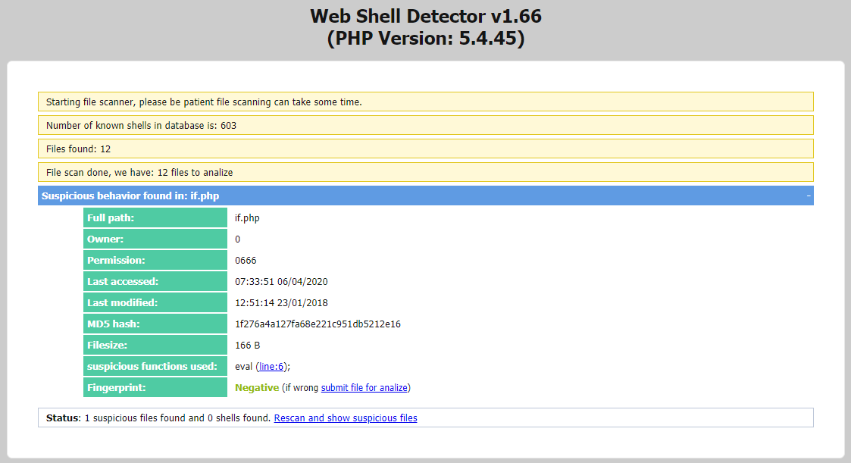This screenshot has height=463, width=851.
Task: Click the 'Web Shell Detector v1.66' title
Action: click(x=425, y=16)
